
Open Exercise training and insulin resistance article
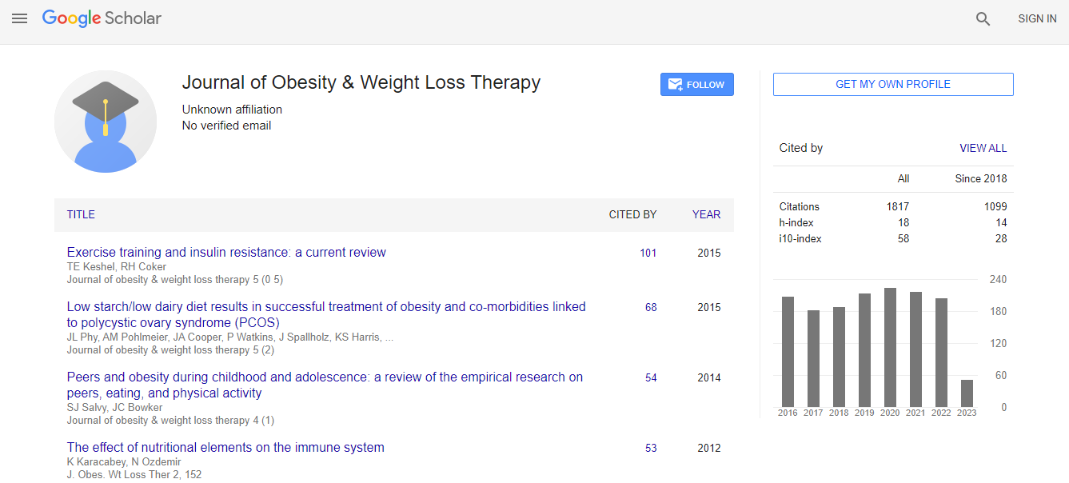(226, 253)
